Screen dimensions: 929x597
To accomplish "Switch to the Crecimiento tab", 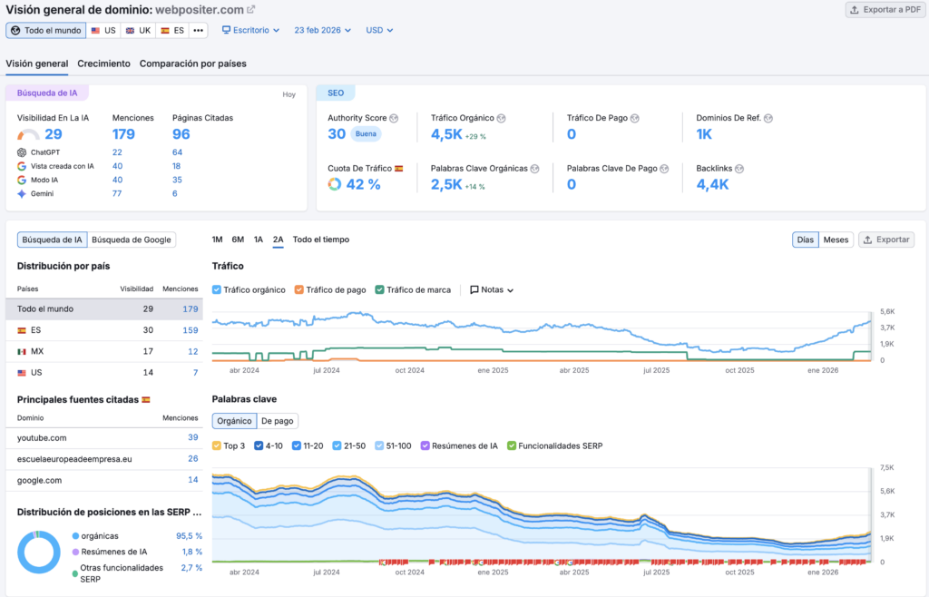I will coord(103,64).
